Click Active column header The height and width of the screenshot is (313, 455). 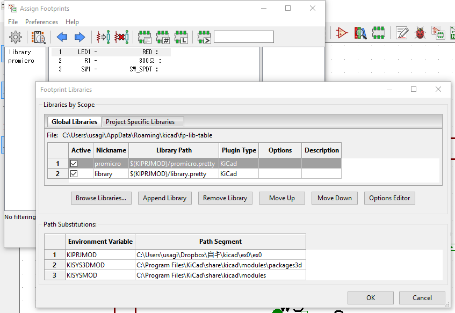[x=81, y=150]
